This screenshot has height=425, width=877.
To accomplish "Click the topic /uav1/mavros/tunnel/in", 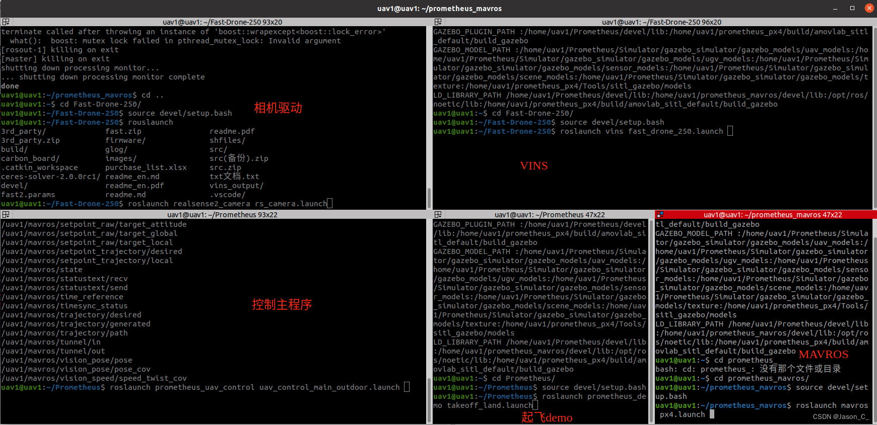I will point(51,342).
